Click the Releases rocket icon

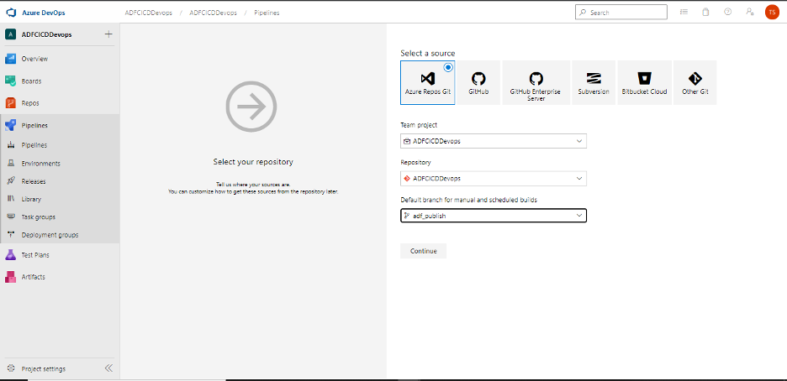pos(11,180)
